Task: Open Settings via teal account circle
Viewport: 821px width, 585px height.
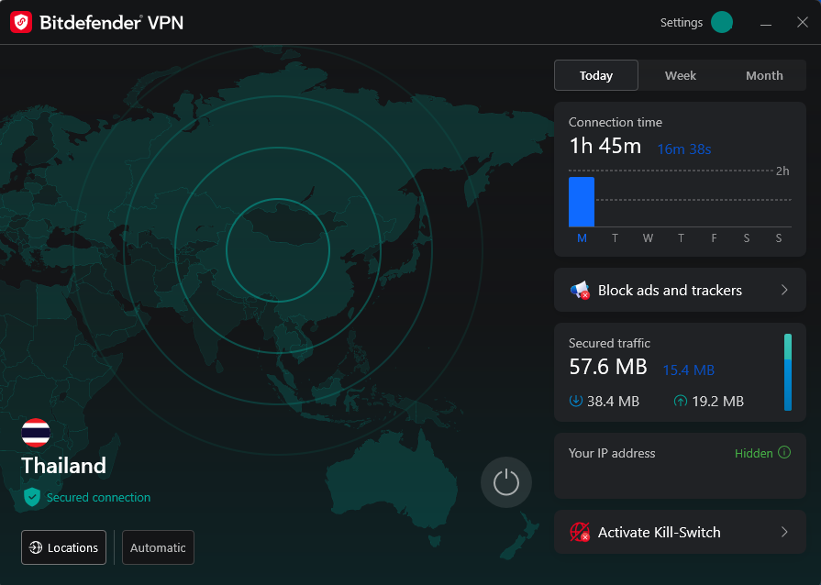Action: coord(722,23)
